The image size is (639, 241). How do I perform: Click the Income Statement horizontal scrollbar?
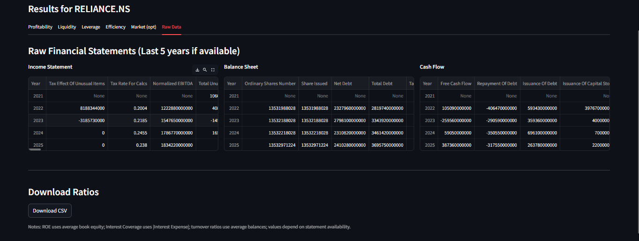pos(35,149)
